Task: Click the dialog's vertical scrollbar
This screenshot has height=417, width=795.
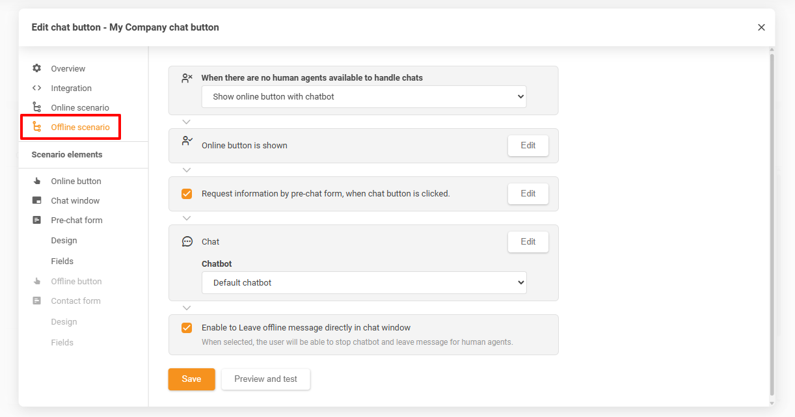Action: 772,221
